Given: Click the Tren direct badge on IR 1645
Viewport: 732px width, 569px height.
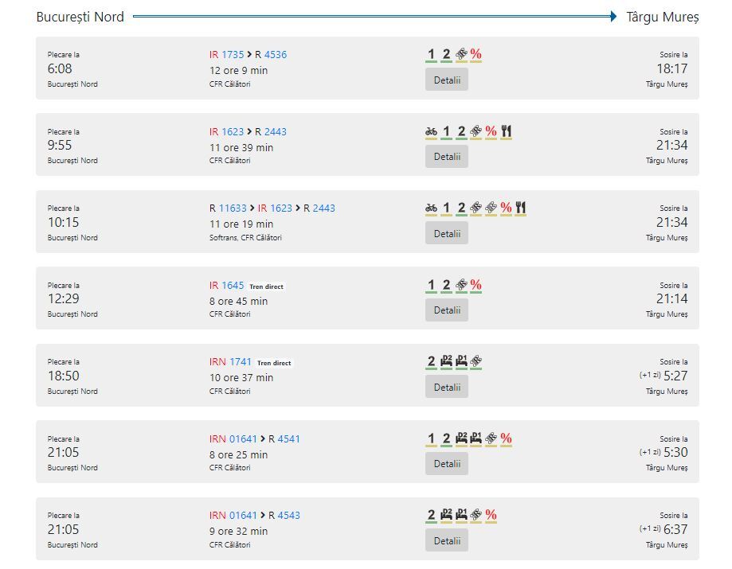Looking at the screenshot, I should [266, 286].
